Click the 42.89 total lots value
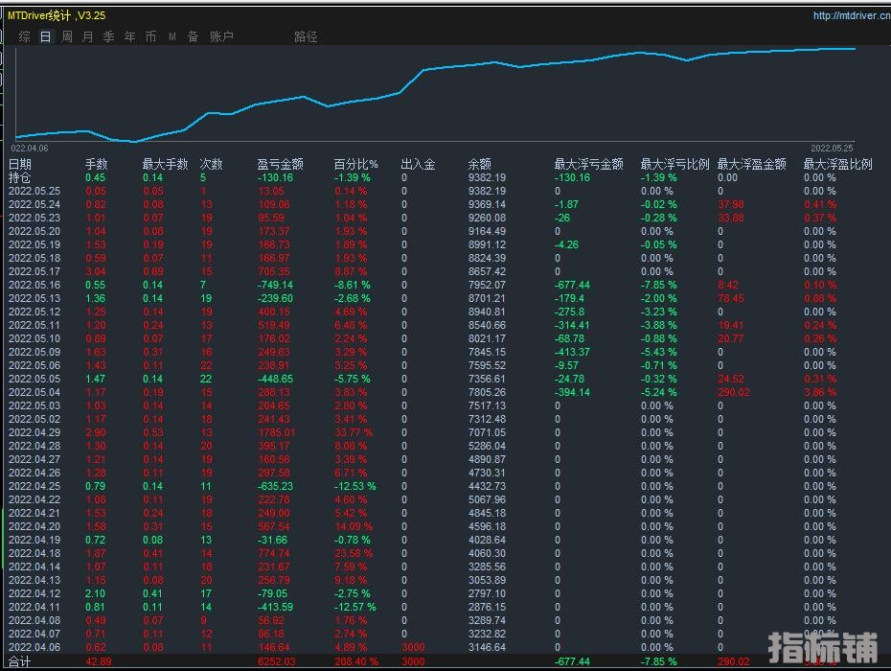The width and height of the screenshot is (891, 671). (99, 662)
